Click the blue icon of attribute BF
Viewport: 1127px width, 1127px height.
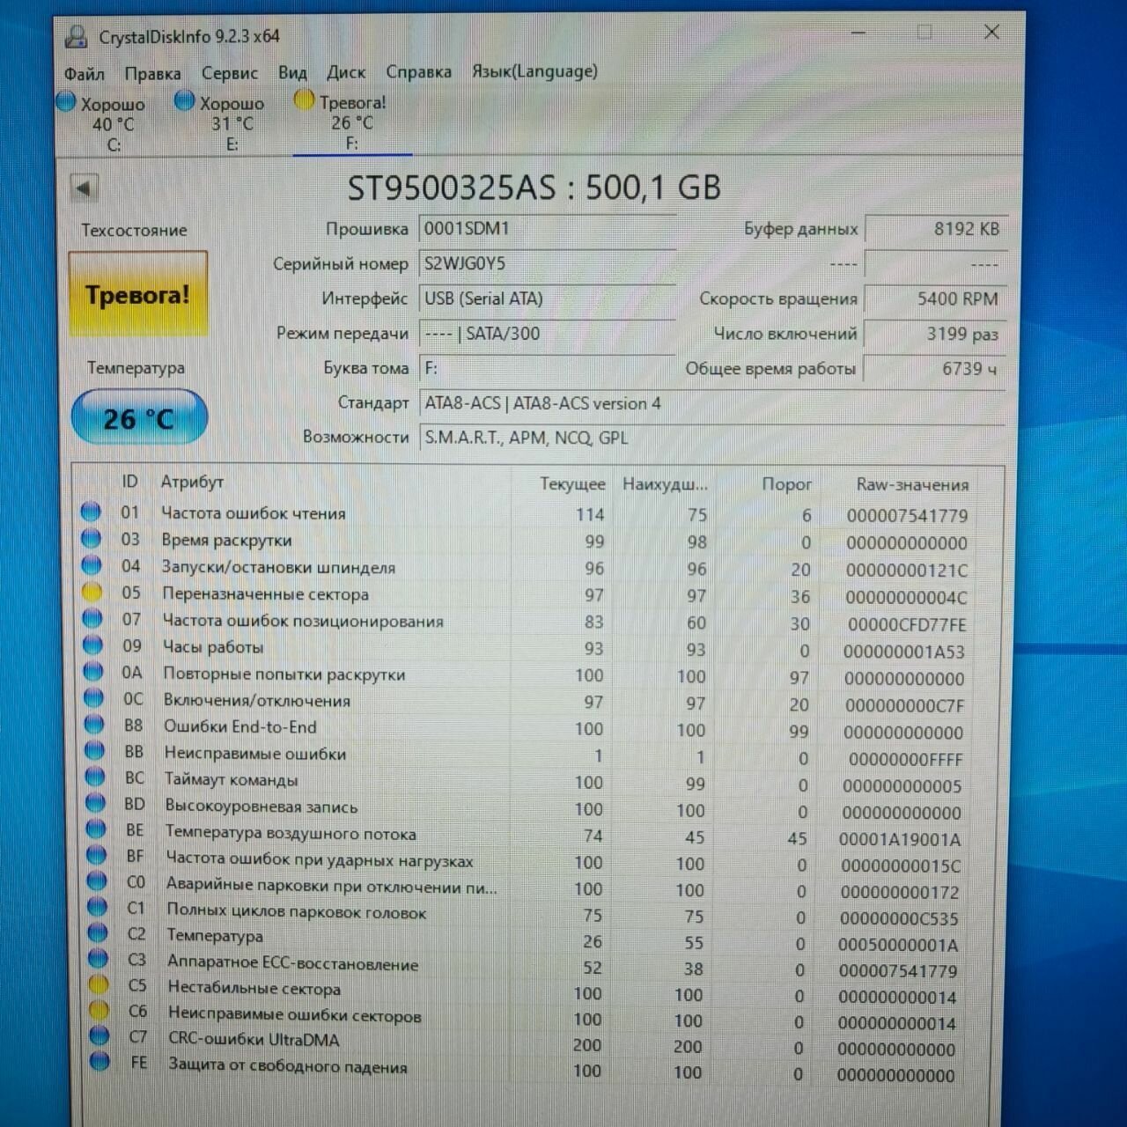tap(96, 855)
